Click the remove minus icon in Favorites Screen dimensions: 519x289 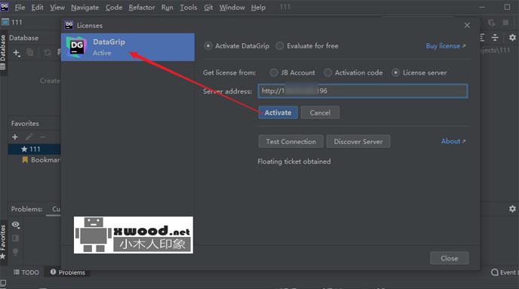(42, 137)
